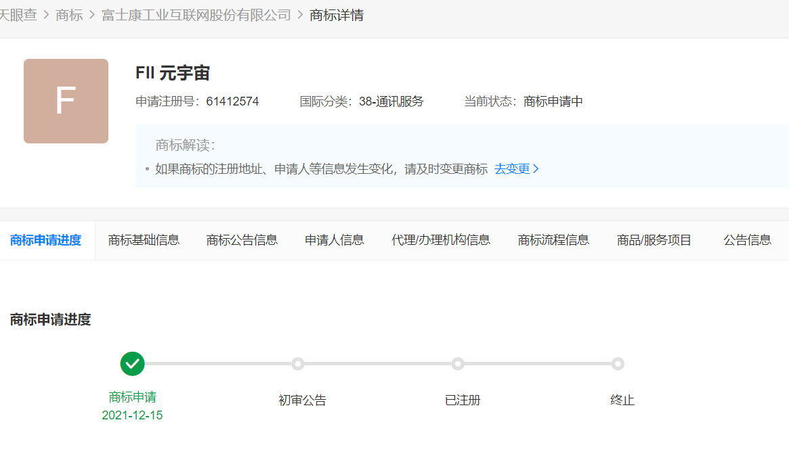This screenshot has width=789, height=462.
Task: Go to the 商标流程信息 tab
Action: pos(553,240)
